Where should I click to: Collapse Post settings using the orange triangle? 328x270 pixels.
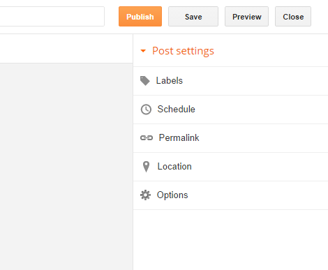pos(143,51)
